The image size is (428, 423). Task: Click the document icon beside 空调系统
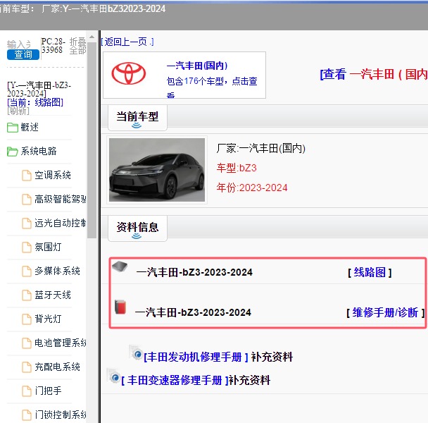[x=27, y=176]
